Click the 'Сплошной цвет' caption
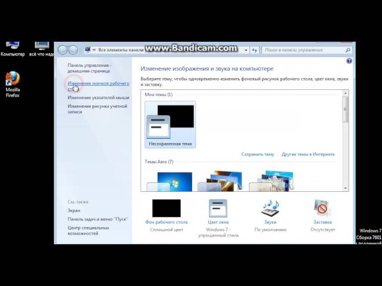382x286 pixels. tap(167, 229)
